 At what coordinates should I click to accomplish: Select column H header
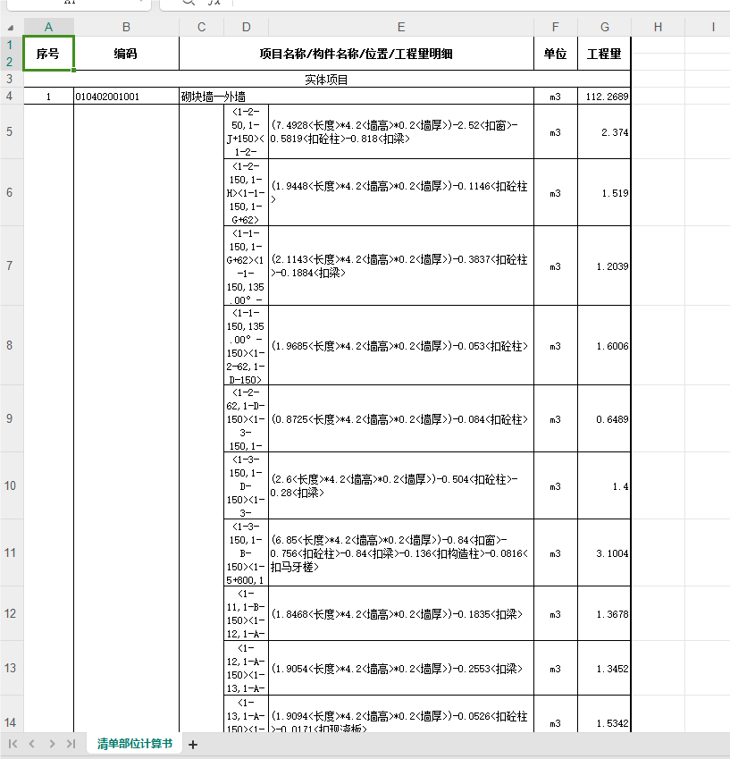point(658,27)
